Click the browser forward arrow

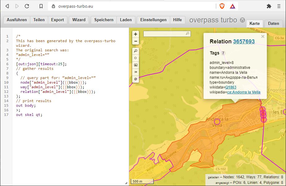pos(17,6)
